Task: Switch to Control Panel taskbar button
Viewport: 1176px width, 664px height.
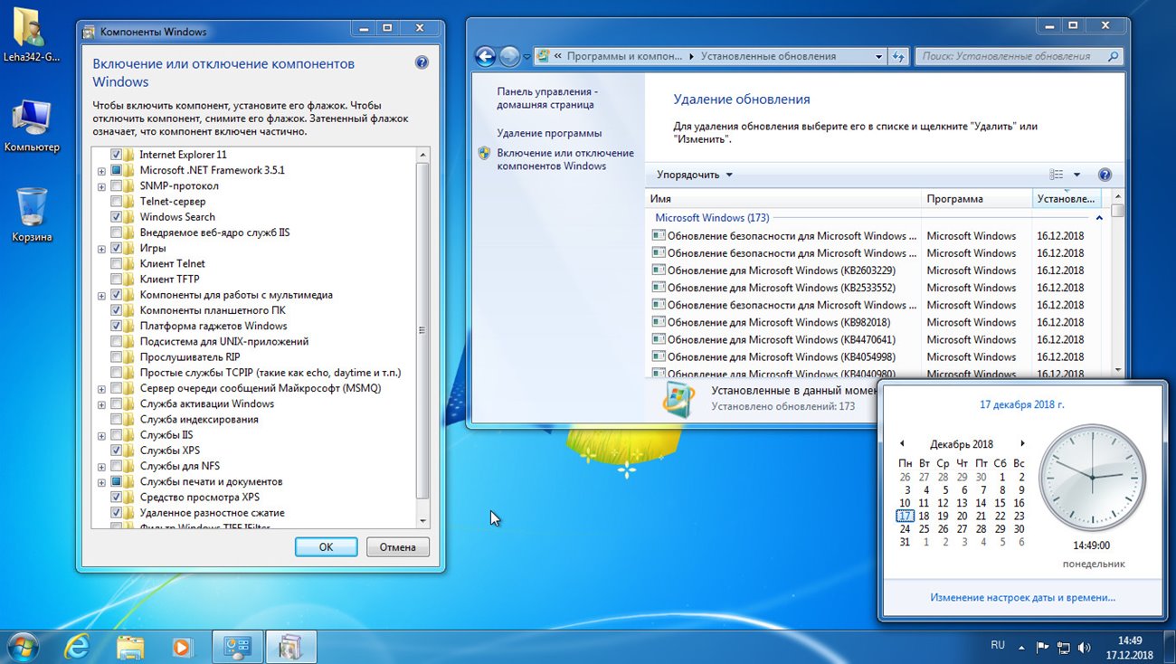Action: pos(238,647)
